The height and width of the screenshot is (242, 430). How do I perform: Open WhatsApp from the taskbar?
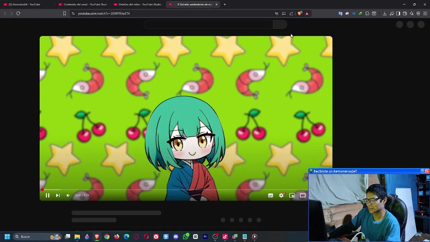coord(186,237)
